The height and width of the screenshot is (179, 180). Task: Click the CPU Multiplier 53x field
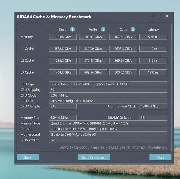click(x=63, y=107)
